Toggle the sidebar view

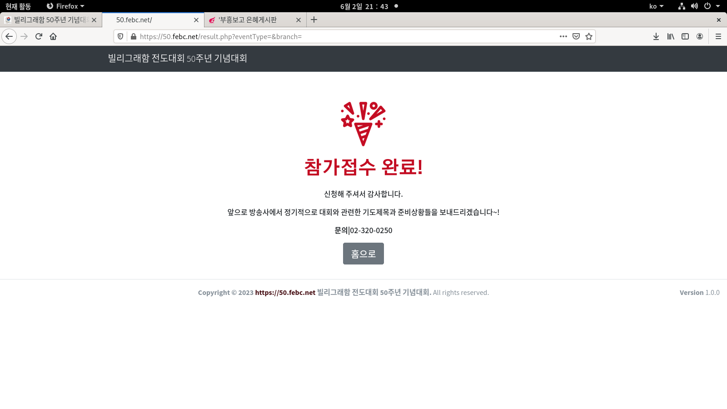tap(685, 36)
